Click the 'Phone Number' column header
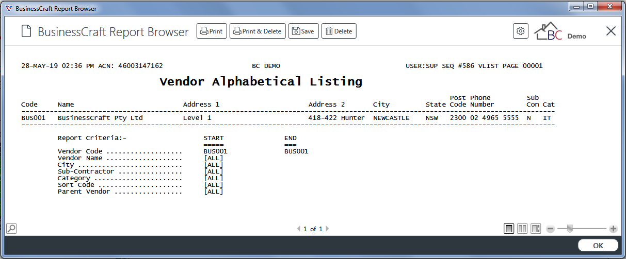This screenshot has height=259, width=626. pos(482,101)
